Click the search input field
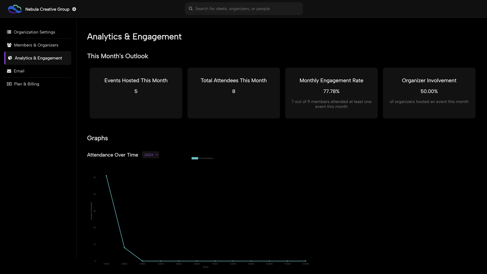 [x=243, y=8]
